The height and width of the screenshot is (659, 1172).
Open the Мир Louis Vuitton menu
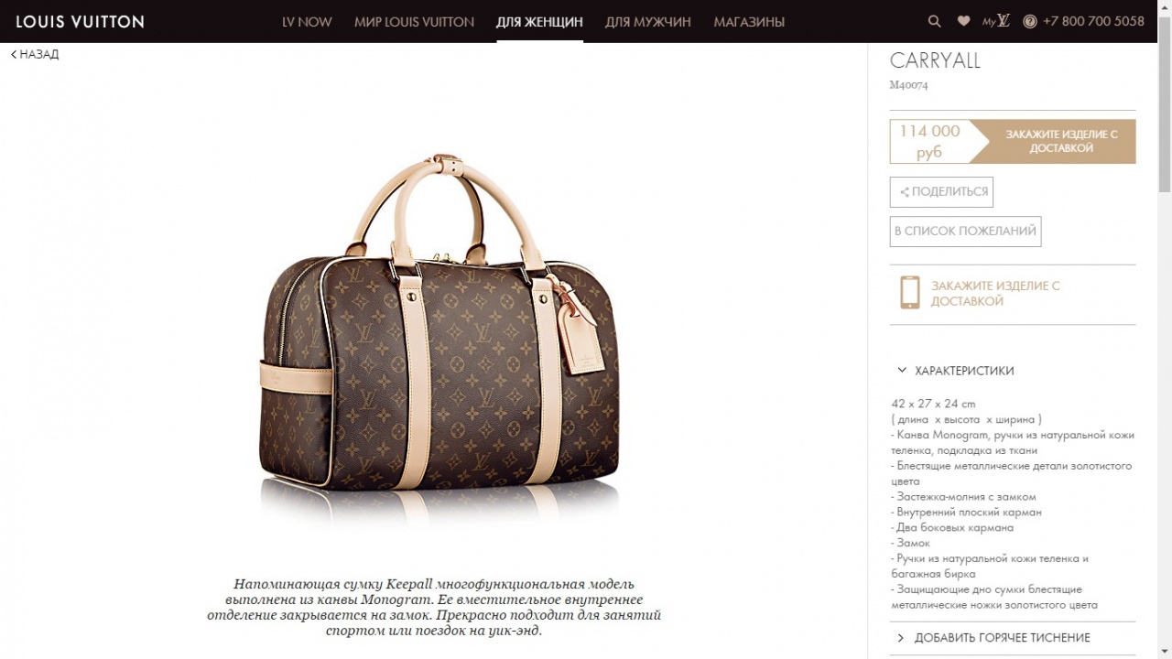[x=414, y=21]
